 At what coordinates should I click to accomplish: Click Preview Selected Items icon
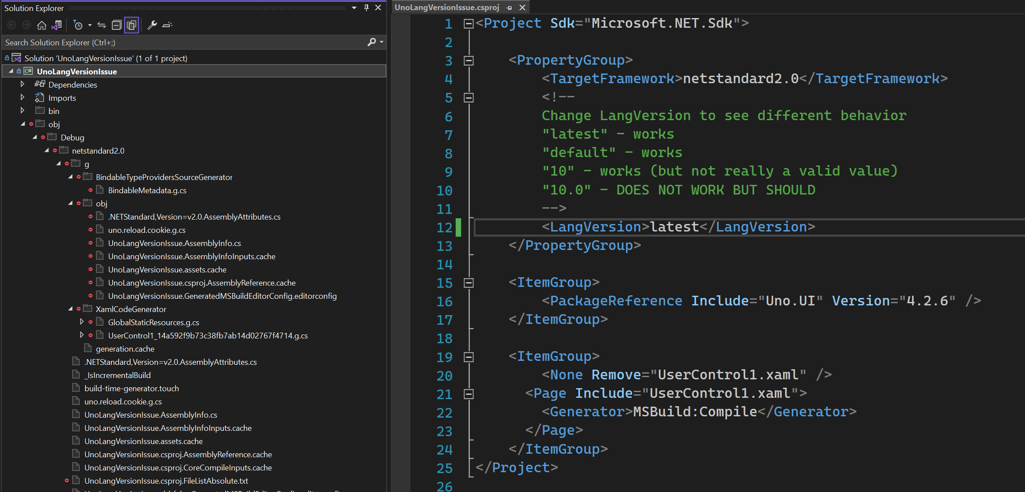coord(167,25)
